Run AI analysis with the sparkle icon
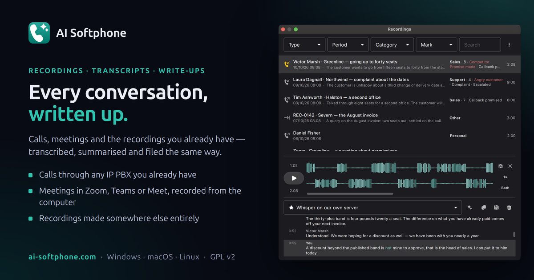The height and width of the screenshot is (280, 534). pos(469,208)
